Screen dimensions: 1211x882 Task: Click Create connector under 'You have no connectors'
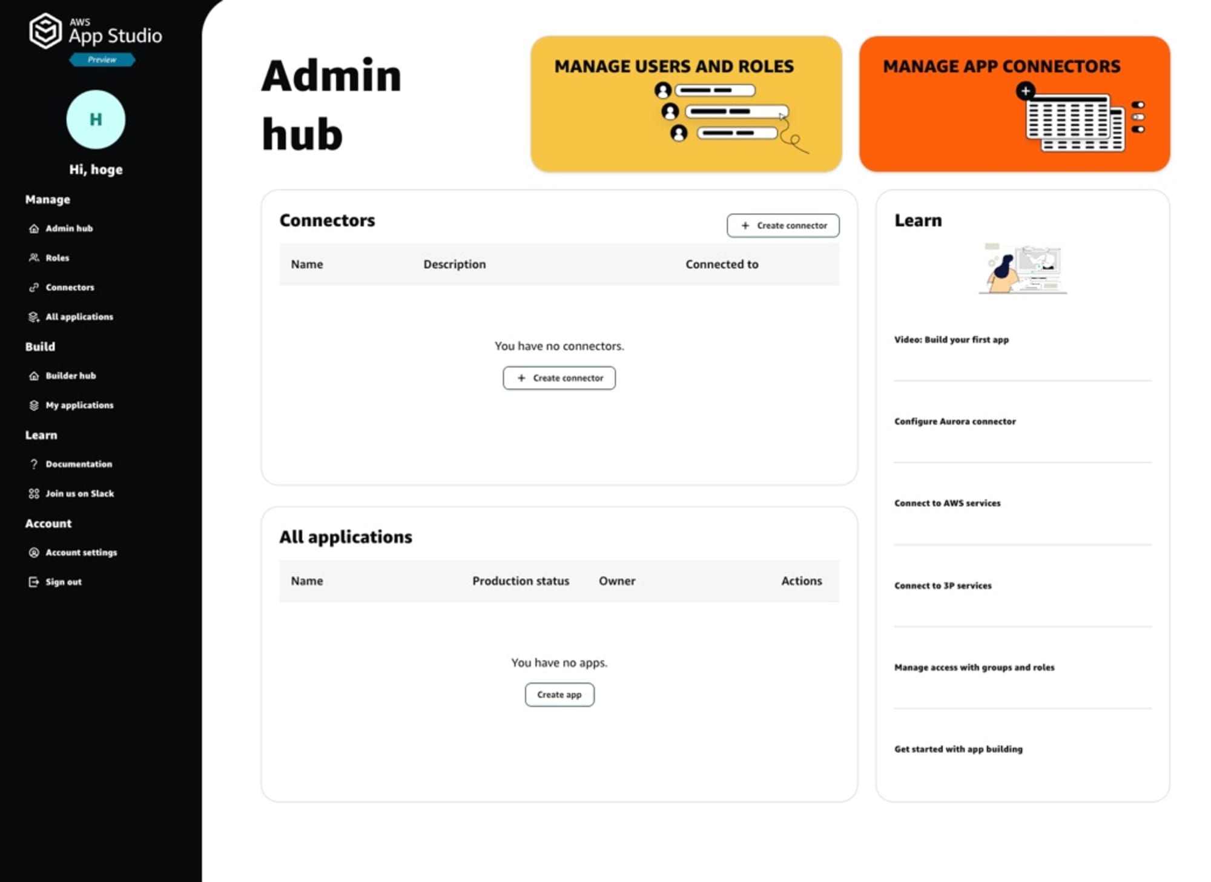559,378
